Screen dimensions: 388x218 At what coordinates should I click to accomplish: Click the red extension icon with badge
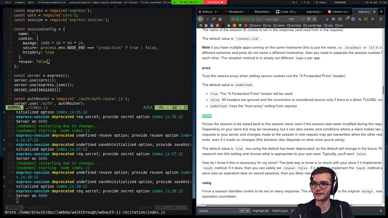(347, 19)
